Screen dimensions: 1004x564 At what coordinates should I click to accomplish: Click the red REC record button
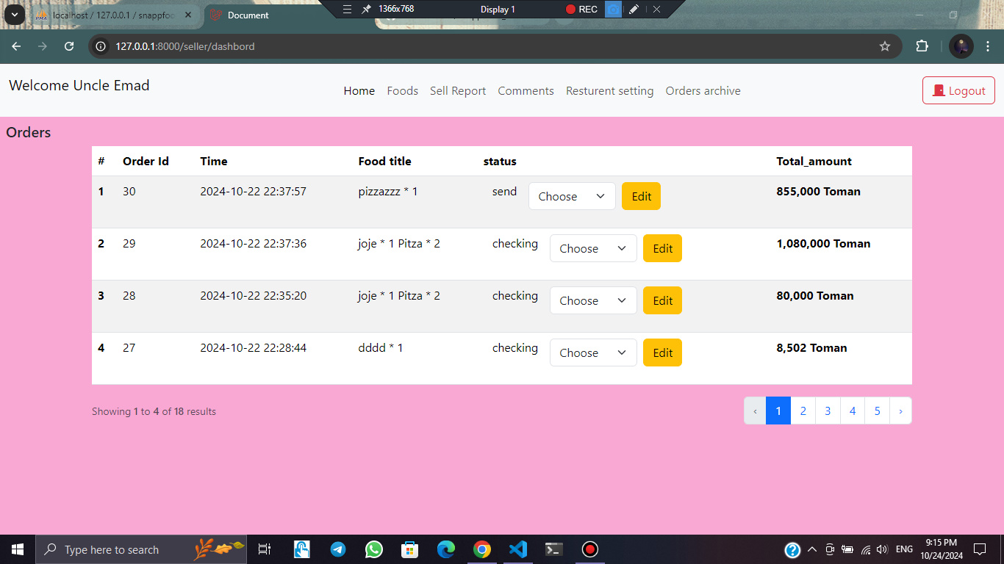click(x=581, y=9)
